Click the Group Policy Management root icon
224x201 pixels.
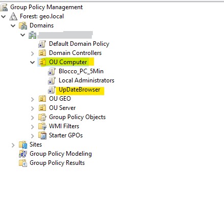tap(4, 7)
